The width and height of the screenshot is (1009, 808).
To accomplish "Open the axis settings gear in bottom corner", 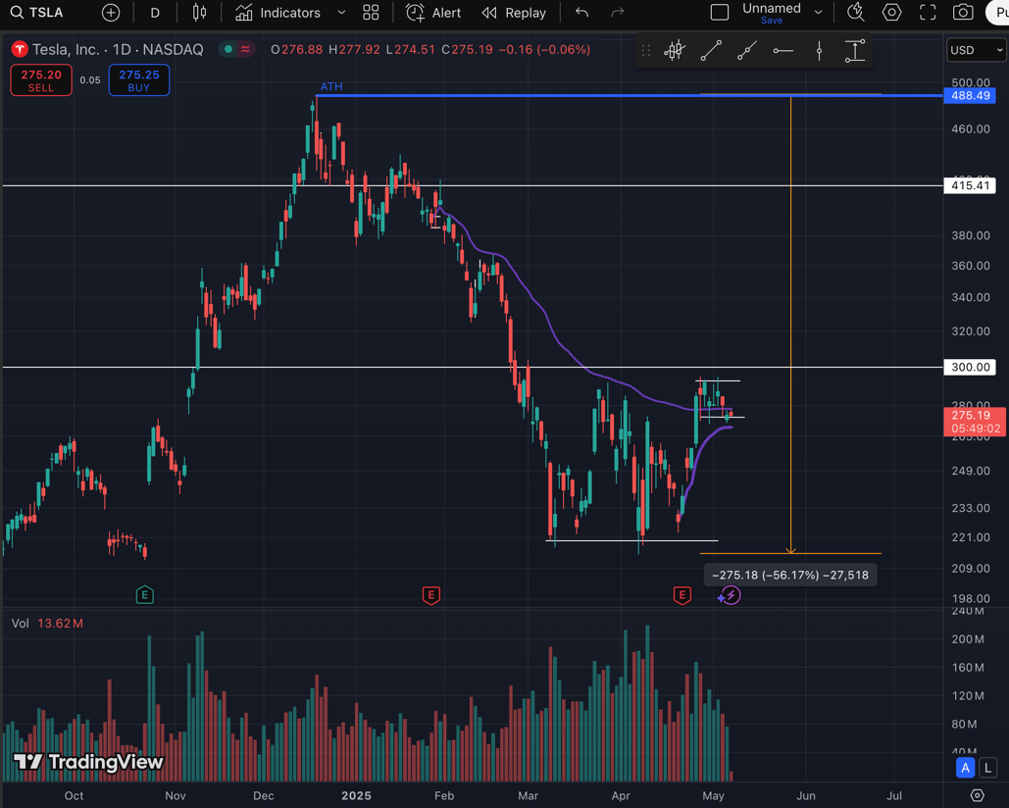I will point(977,796).
